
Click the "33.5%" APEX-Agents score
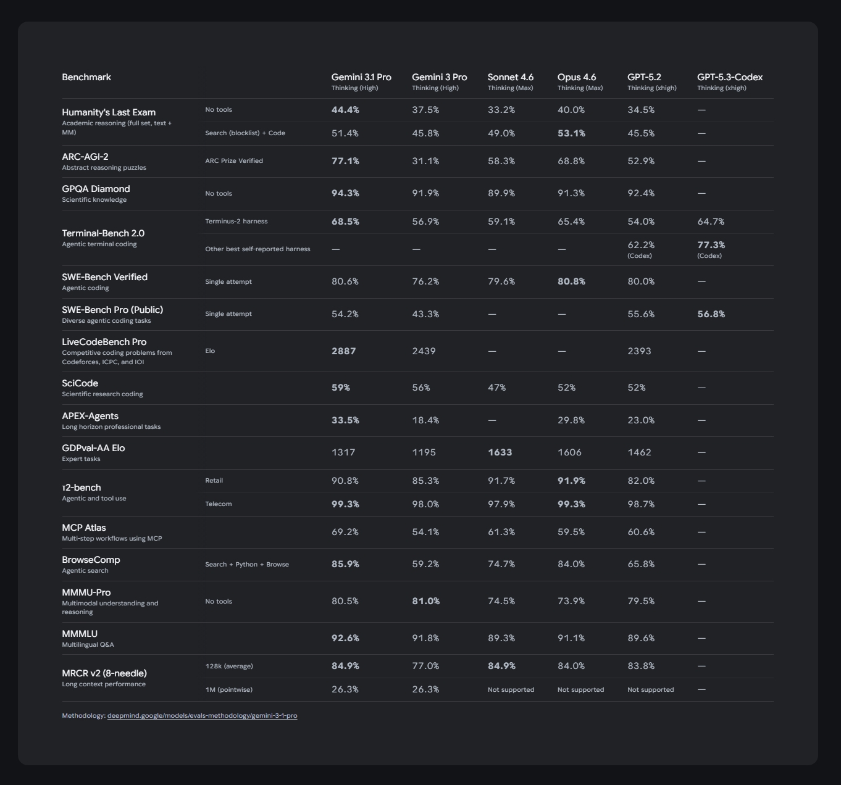pyautogui.click(x=345, y=420)
